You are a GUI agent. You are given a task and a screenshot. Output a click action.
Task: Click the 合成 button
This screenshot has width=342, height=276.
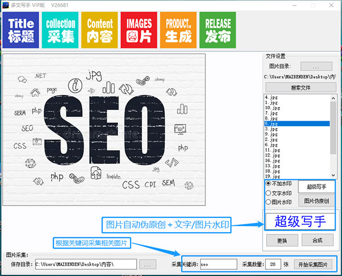tap(317, 240)
